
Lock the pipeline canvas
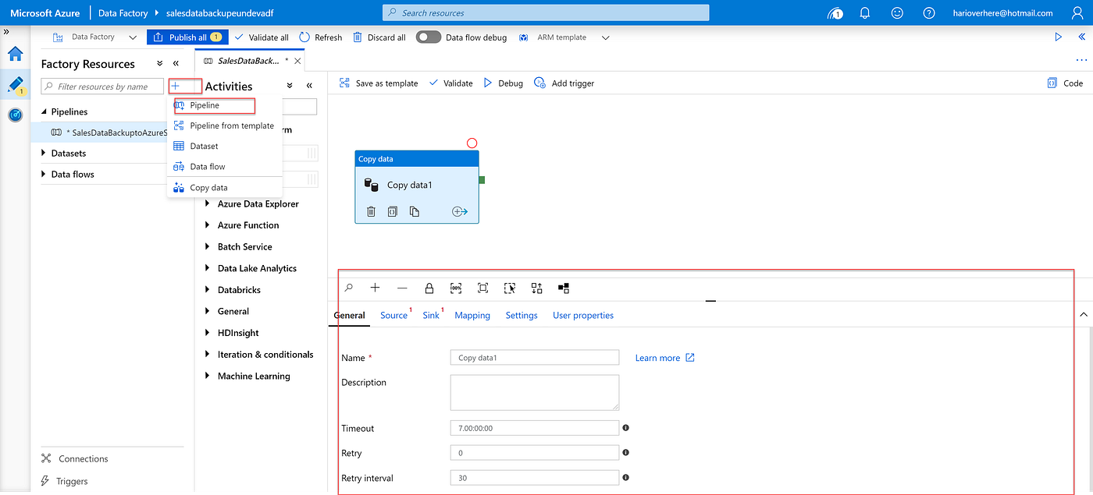pyautogui.click(x=429, y=288)
